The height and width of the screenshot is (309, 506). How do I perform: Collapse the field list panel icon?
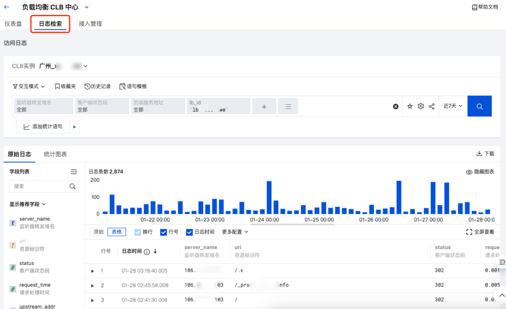(x=74, y=172)
